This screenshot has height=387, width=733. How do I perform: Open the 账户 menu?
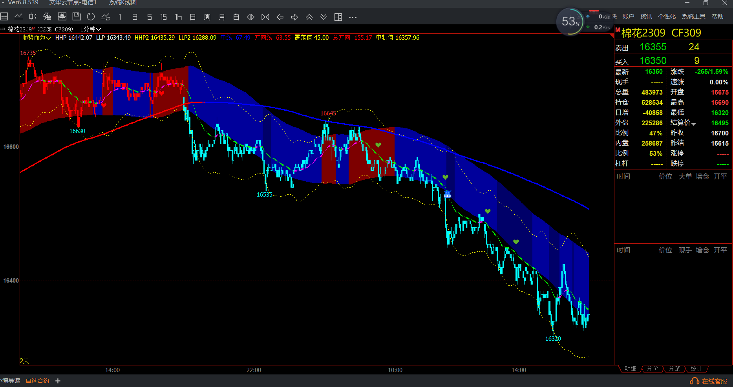628,16
